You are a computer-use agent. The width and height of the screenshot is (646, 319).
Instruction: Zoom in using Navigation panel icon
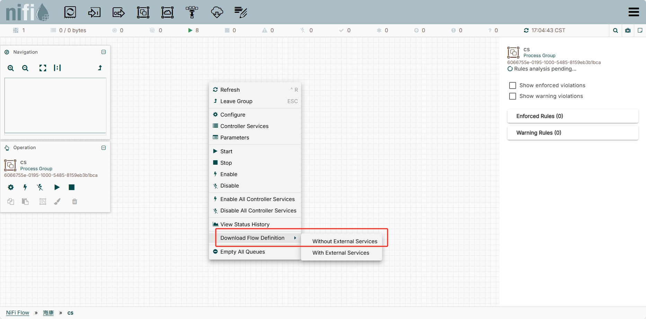[x=11, y=68]
